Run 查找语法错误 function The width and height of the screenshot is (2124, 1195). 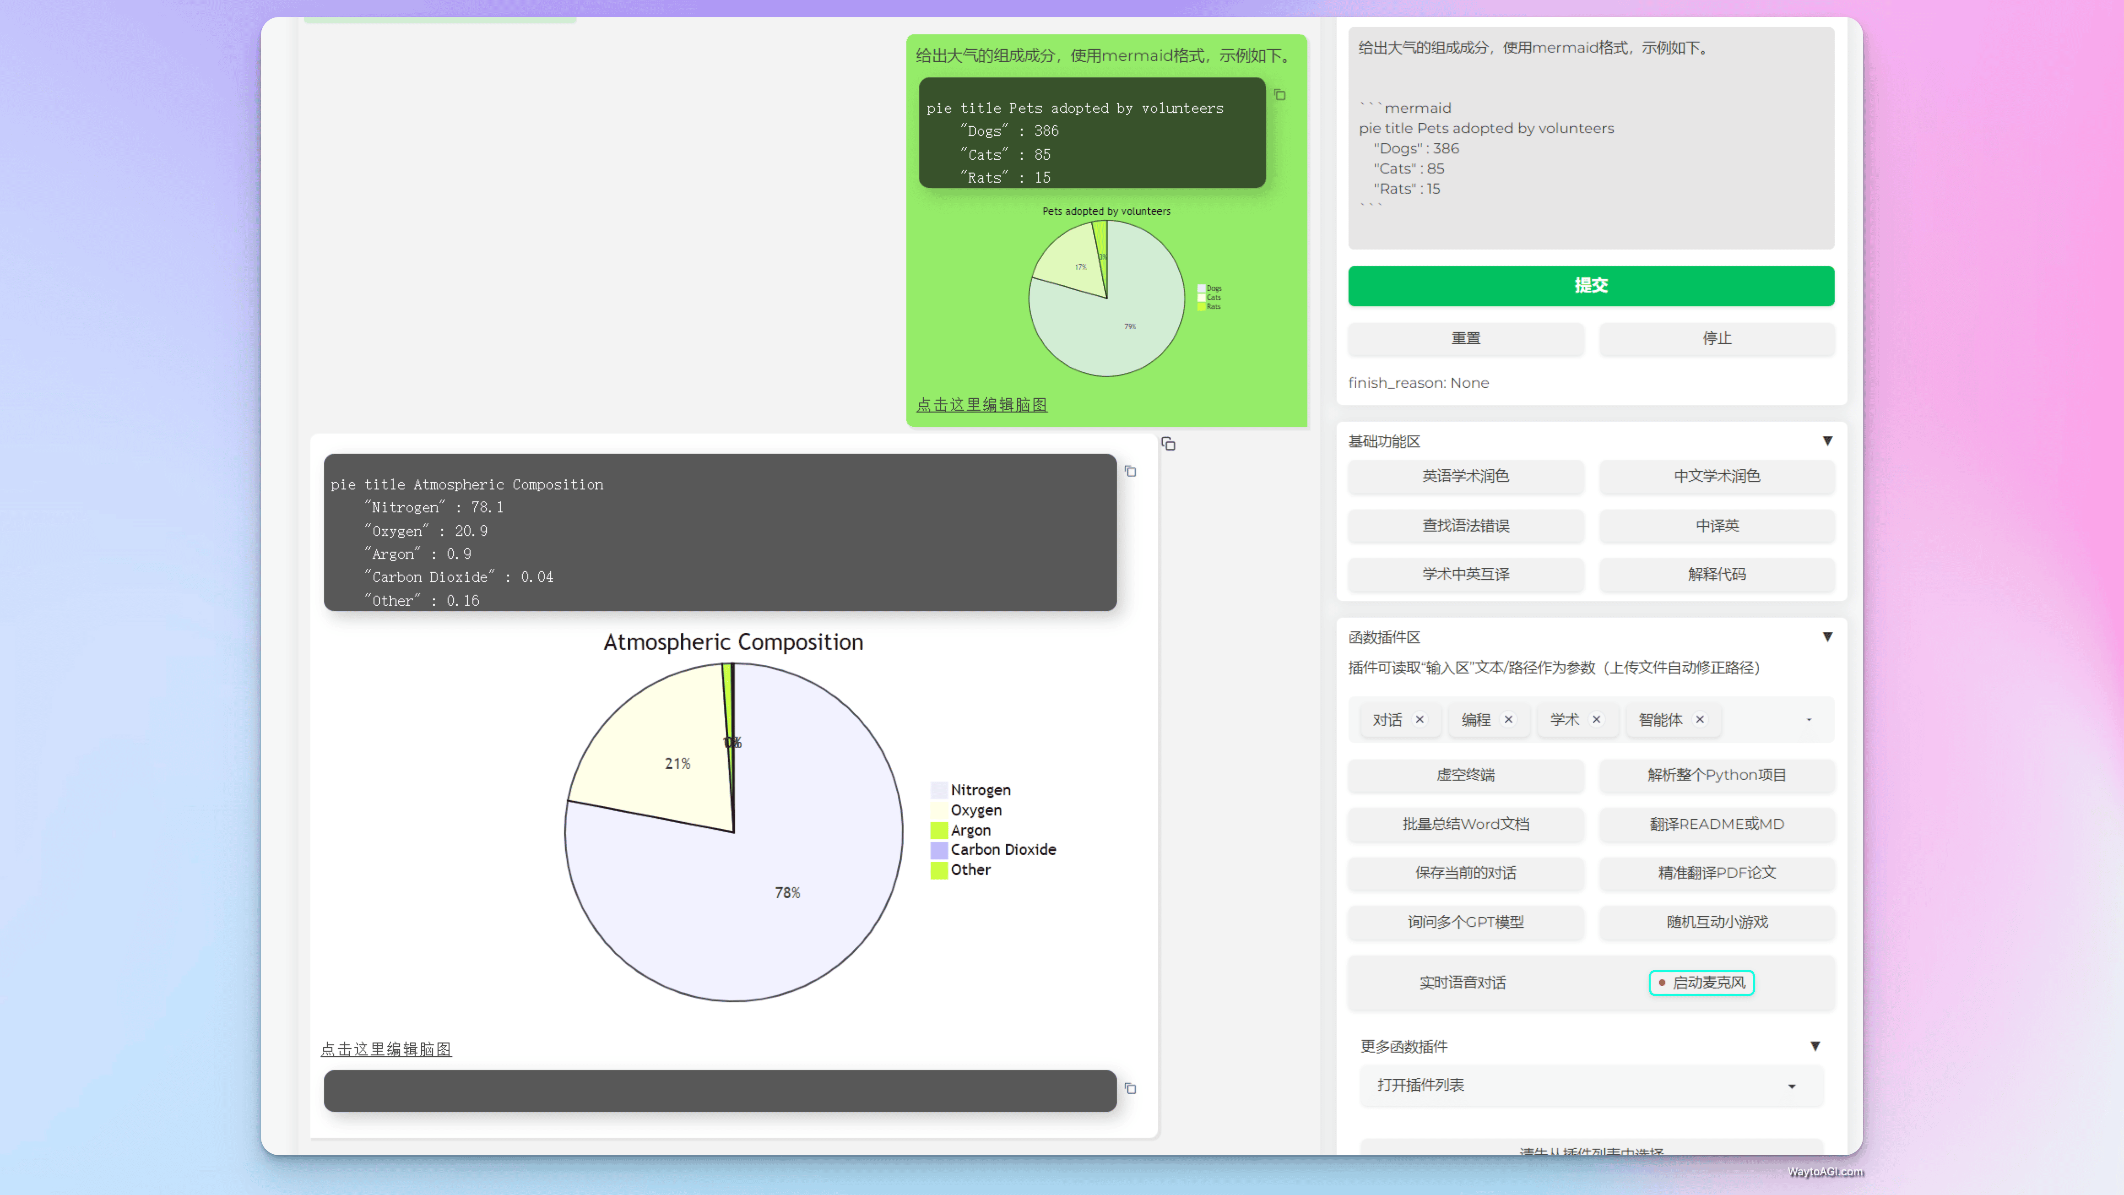[x=1465, y=525]
